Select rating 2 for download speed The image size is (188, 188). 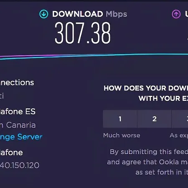click(154, 119)
